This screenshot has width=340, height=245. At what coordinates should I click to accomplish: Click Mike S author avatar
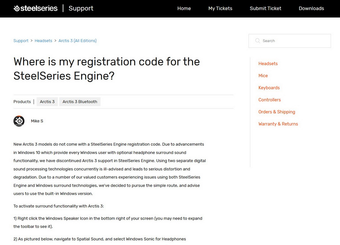tap(19, 121)
